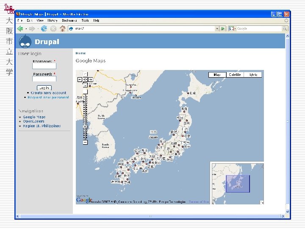This screenshot has width=305, height=229.
Task: Pan the map down arrow
Action: coord(85,85)
